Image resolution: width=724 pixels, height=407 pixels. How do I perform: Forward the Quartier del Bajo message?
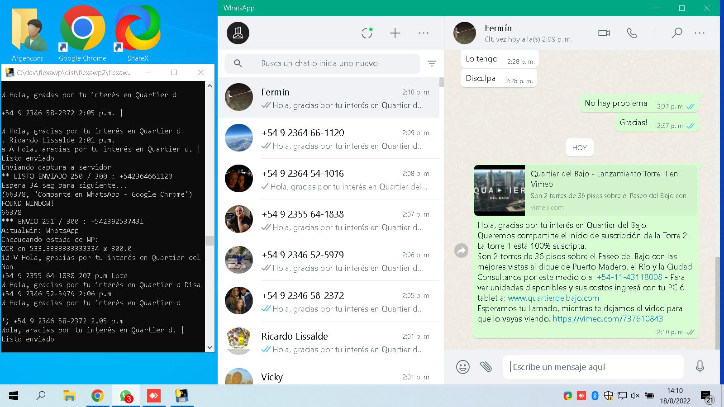point(461,251)
